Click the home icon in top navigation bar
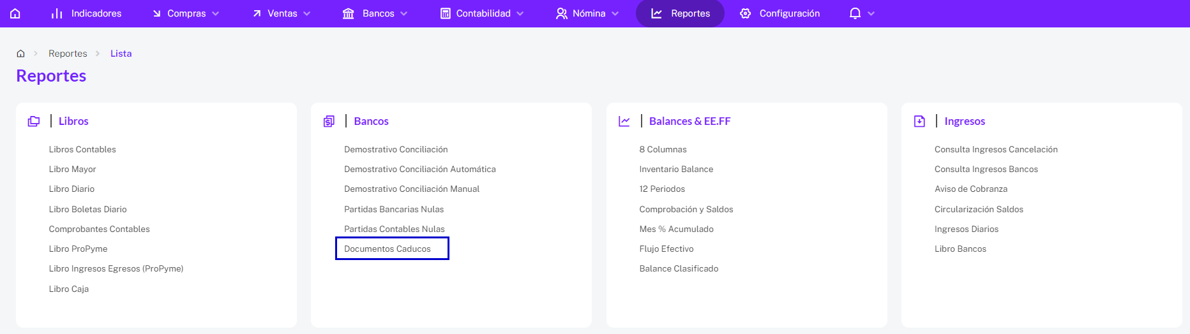 click(x=15, y=13)
